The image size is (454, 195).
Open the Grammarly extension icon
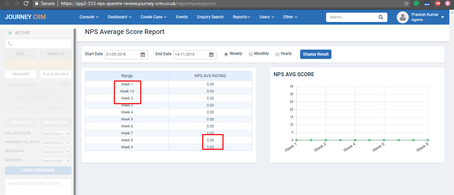click(x=416, y=3)
